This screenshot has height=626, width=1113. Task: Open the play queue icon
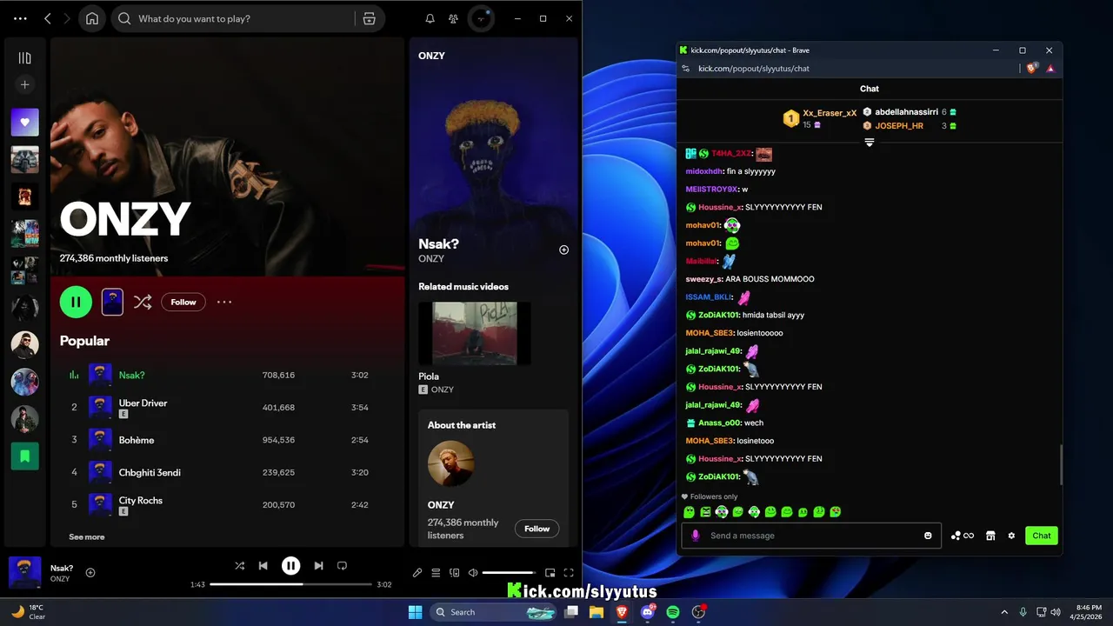coord(436,573)
